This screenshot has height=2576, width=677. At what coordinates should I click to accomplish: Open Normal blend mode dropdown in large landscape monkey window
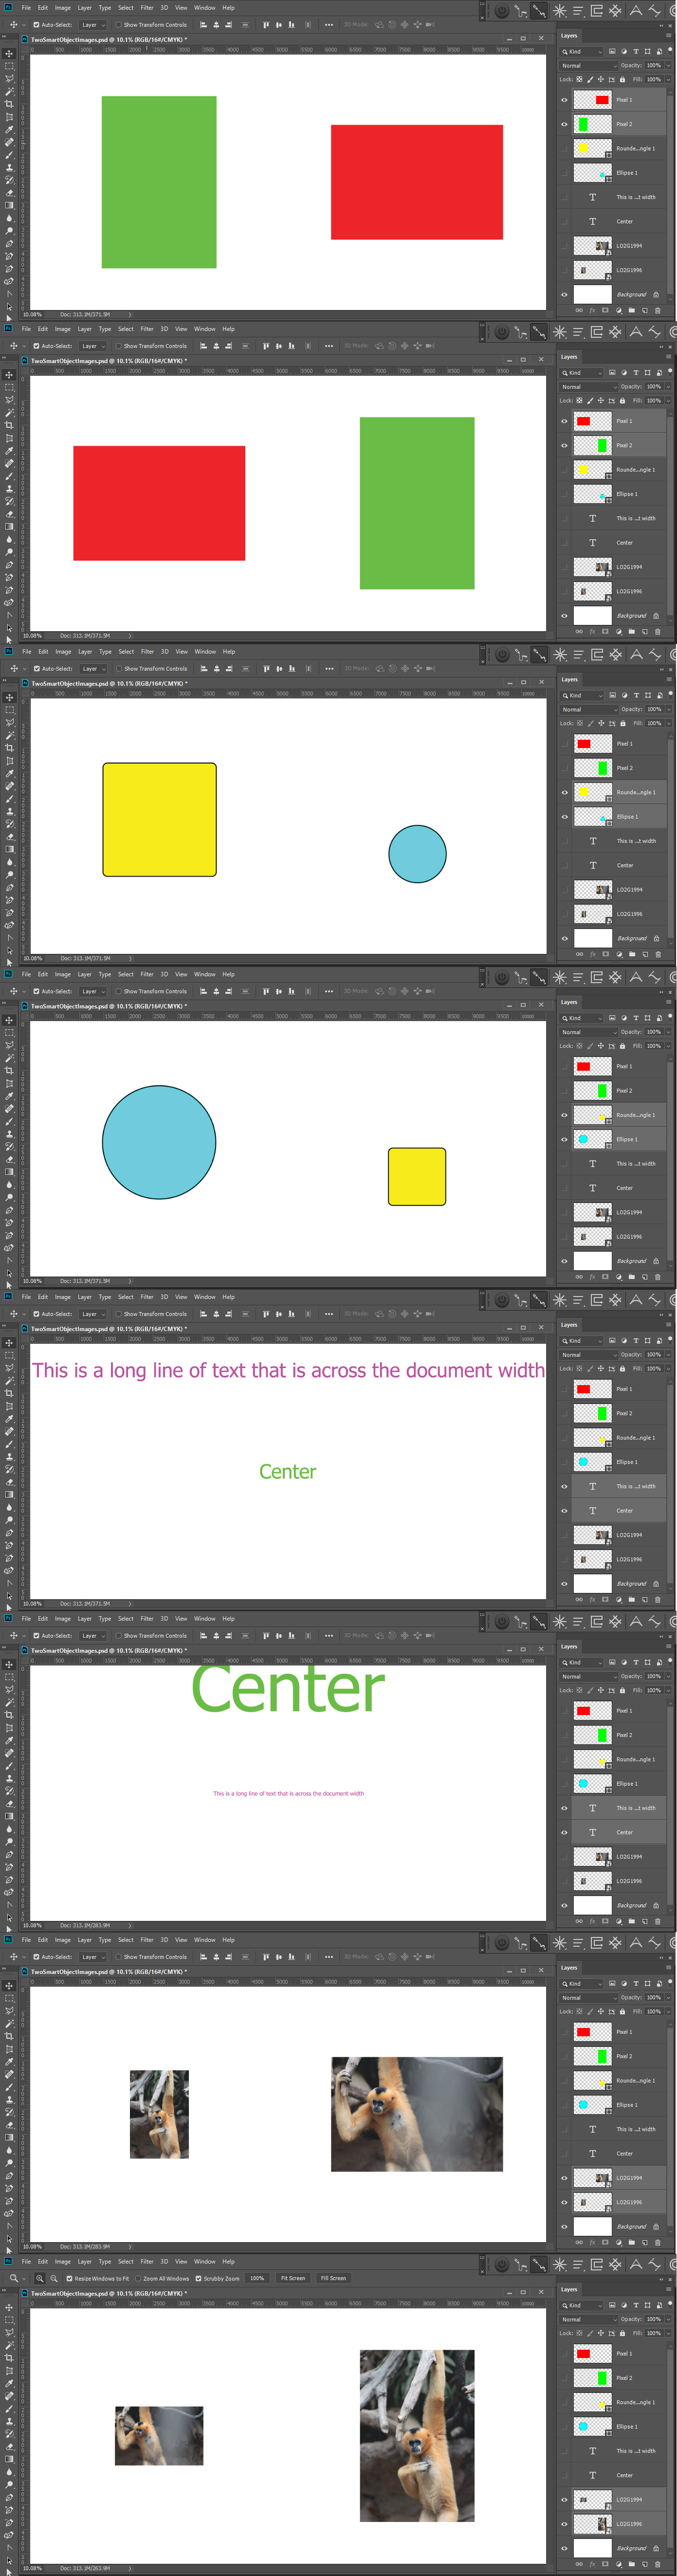coord(589,1998)
